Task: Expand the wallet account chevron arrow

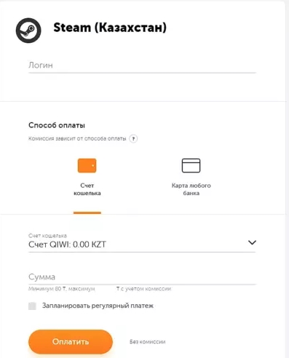Action: 252,242
